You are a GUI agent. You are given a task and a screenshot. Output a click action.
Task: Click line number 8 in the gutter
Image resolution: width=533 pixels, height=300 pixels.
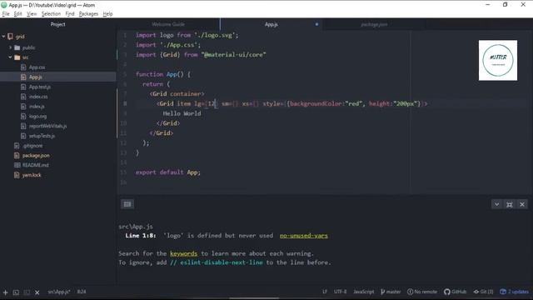tap(125, 103)
